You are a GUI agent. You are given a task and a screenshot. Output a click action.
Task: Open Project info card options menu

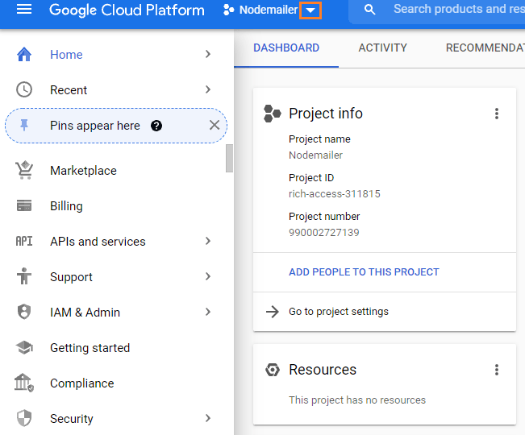coord(497,114)
